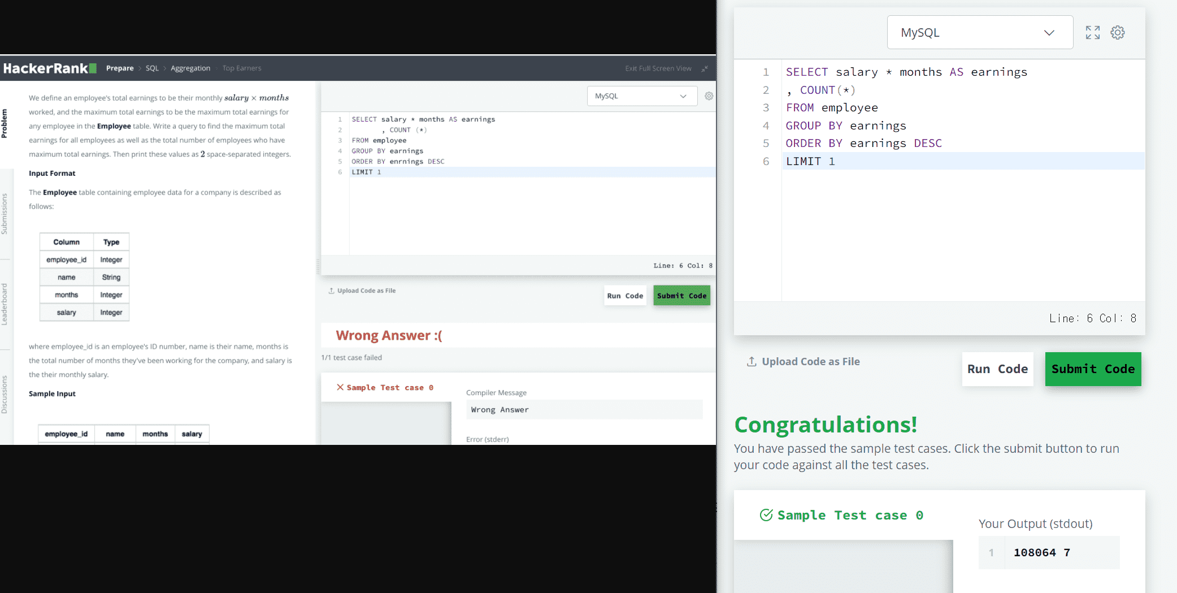Screen dimensions: 1177x593
Task: Go to SQL breadcrumb
Action: (152, 68)
